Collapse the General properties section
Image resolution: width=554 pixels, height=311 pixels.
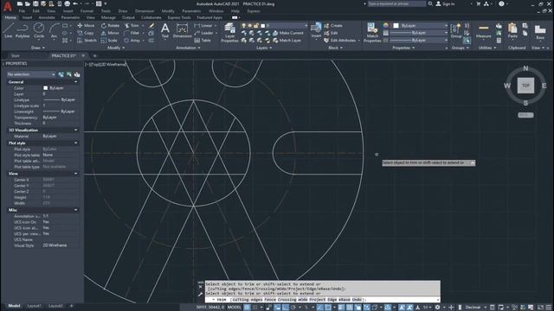75,82
